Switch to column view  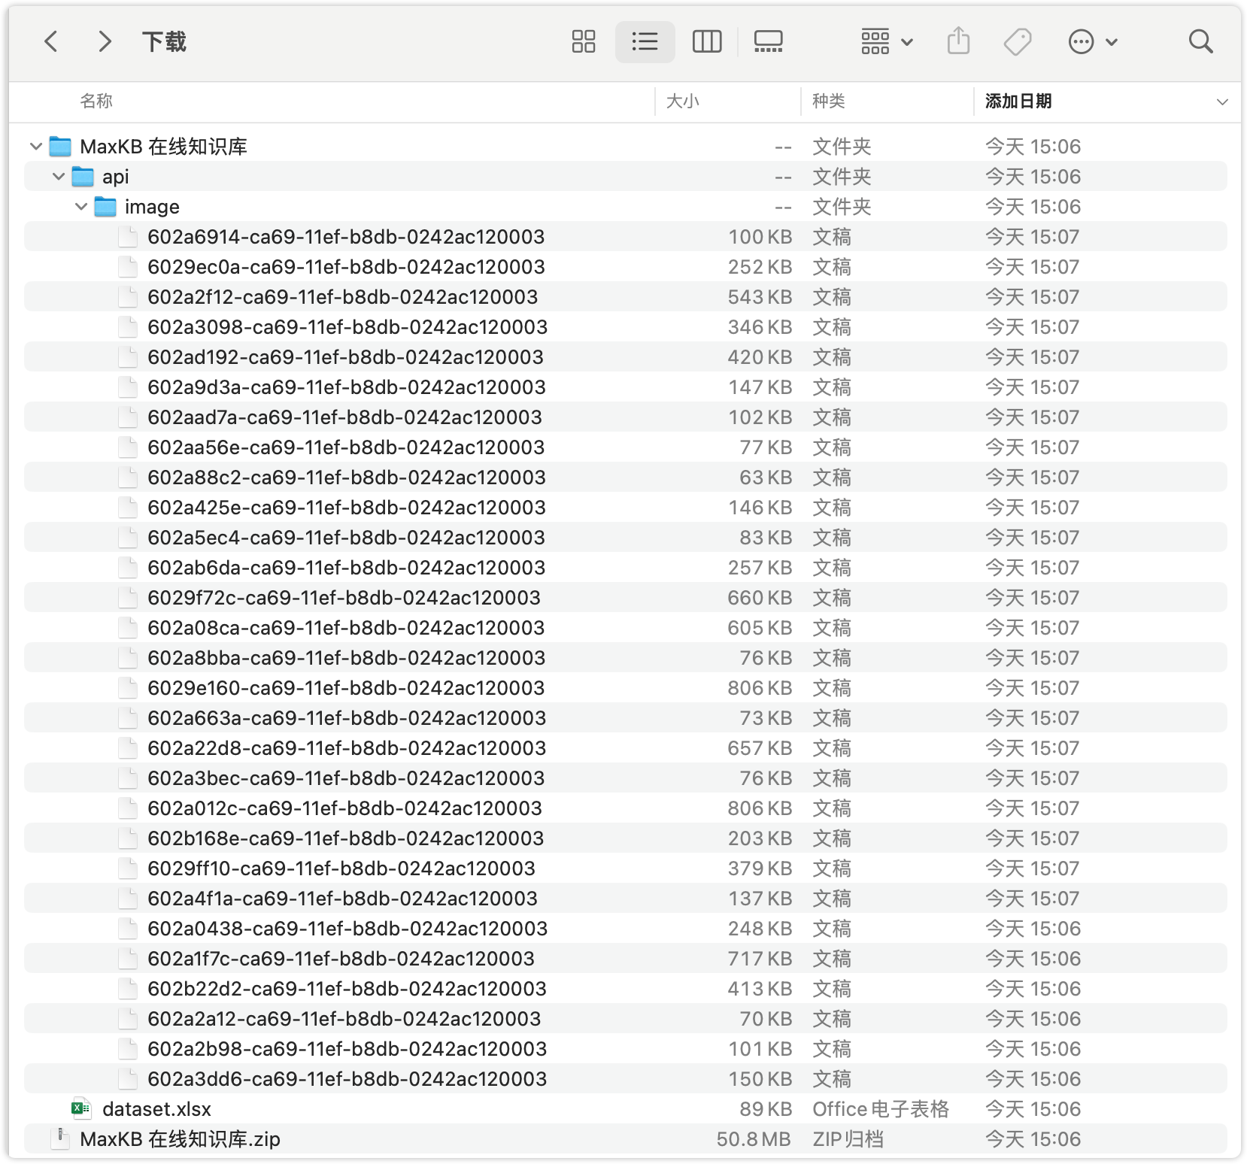pyautogui.click(x=706, y=41)
